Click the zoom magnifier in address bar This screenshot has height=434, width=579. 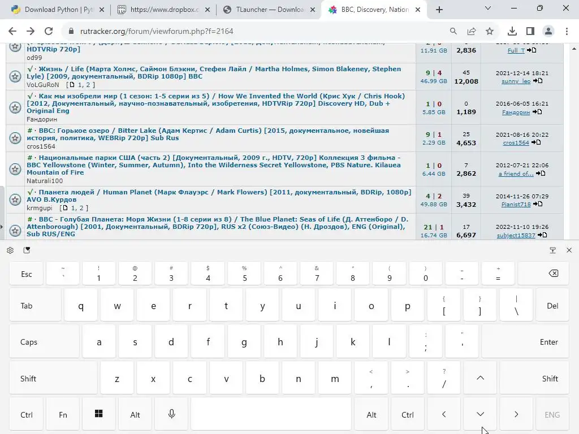tap(453, 32)
